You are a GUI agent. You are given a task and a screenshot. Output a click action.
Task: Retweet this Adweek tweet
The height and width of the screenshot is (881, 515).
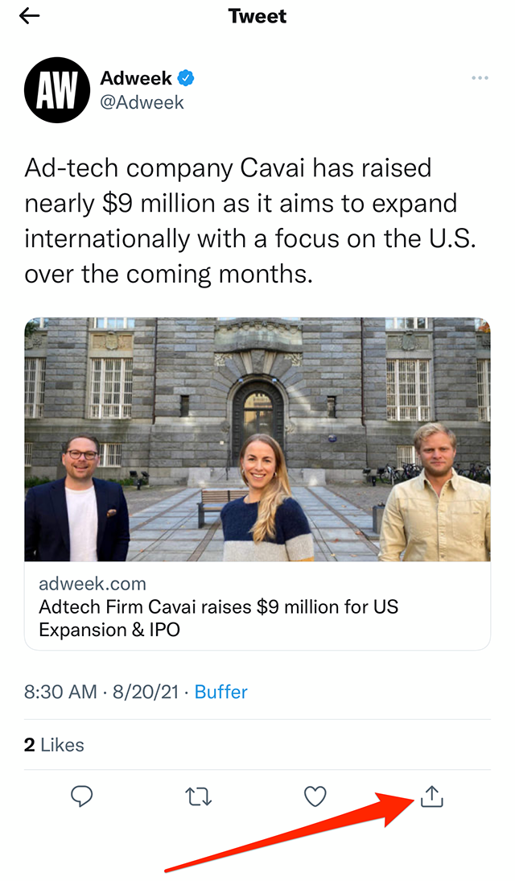point(198,796)
